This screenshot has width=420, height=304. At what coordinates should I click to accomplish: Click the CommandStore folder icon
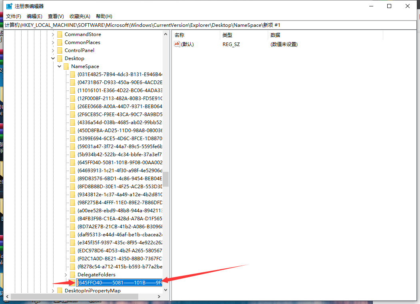[x=60, y=34]
